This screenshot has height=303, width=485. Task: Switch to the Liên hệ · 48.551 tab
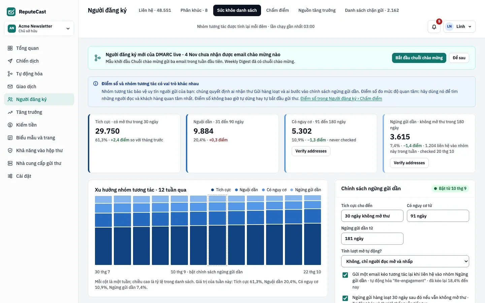click(155, 10)
